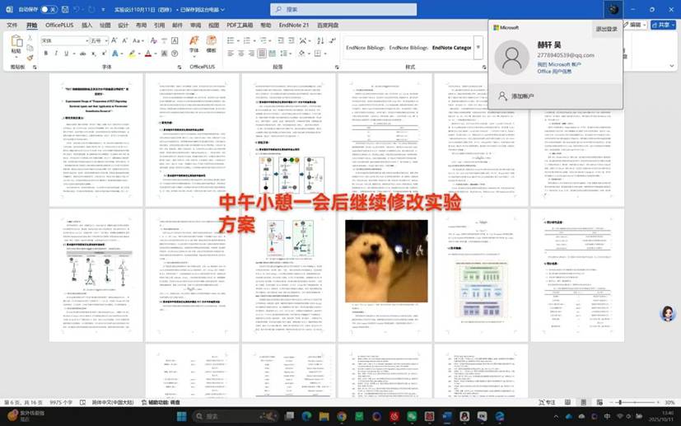Toggle Superscript formatting

pyautogui.click(x=105, y=54)
